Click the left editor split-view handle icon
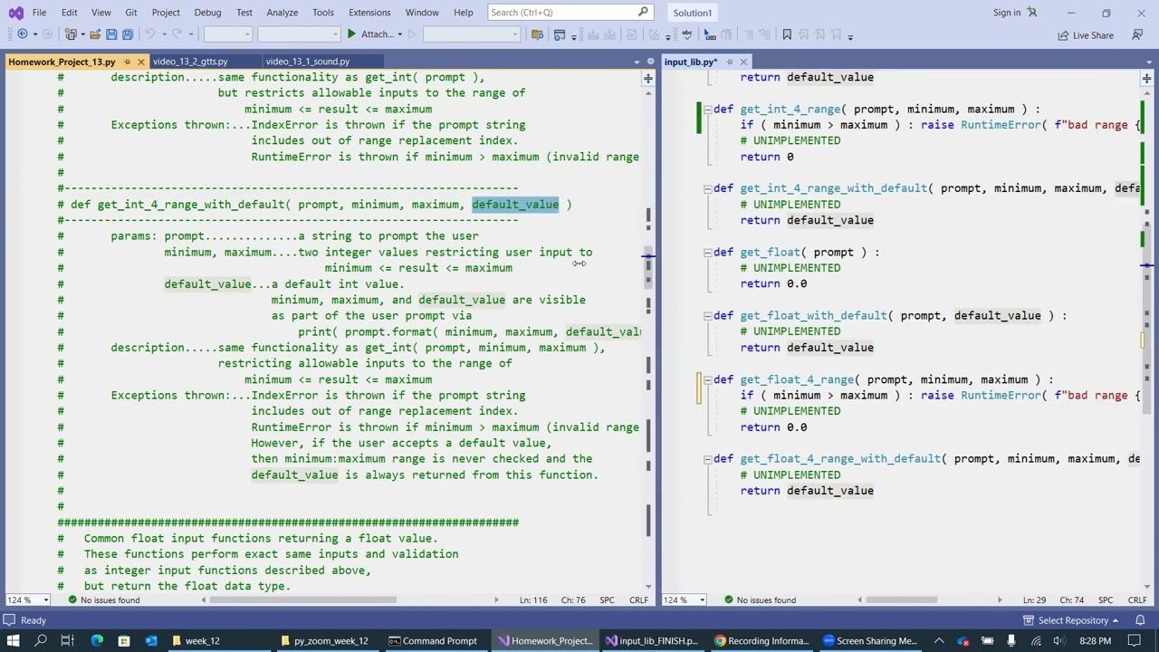The image size is (1159, 652). (648, 79)
